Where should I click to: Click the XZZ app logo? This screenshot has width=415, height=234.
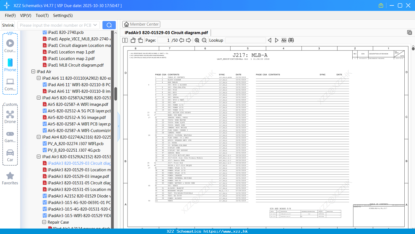click(7, 5)
